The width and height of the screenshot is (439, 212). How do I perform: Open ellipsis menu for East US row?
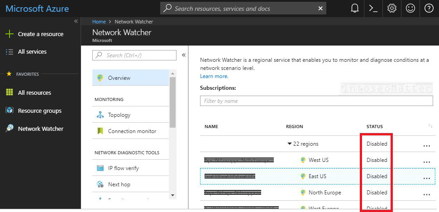pos(427,178)
